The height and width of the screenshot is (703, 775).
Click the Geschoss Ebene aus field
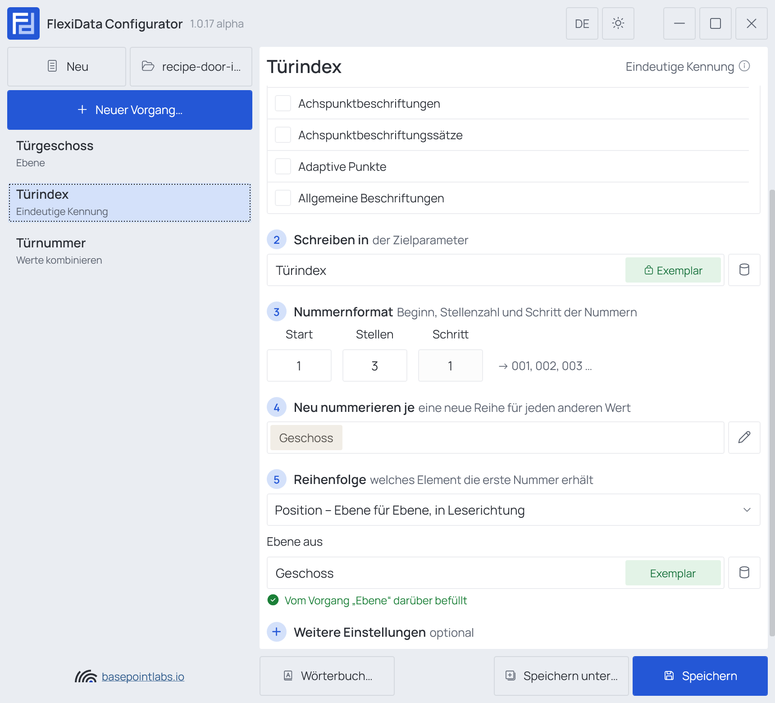click(x=496, y=573)
